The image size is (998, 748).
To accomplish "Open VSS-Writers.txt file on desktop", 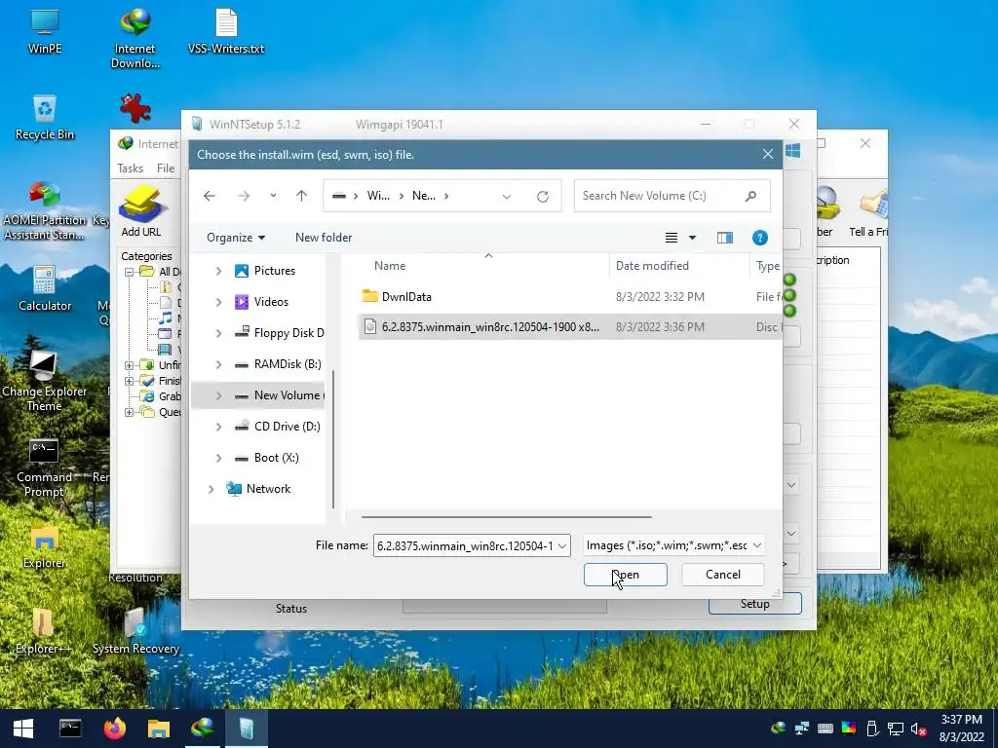I will pos(226,32).
